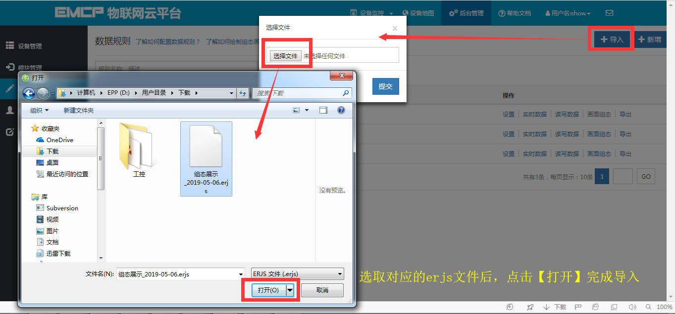675x314 pixels.
Task: Click the 选择文件 button
Action: tap(286, 56)
